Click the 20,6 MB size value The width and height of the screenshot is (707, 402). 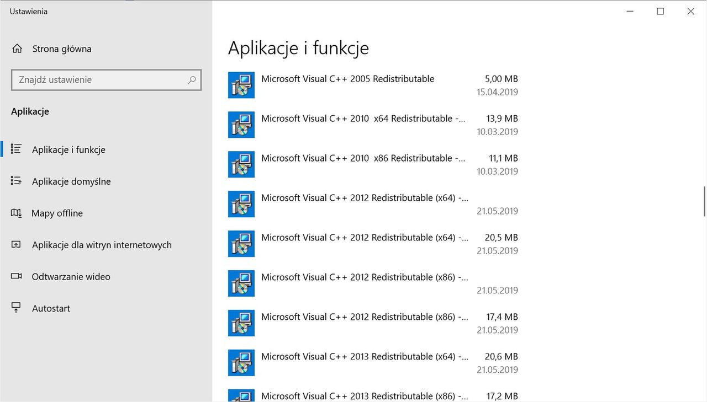pos(502,357)
